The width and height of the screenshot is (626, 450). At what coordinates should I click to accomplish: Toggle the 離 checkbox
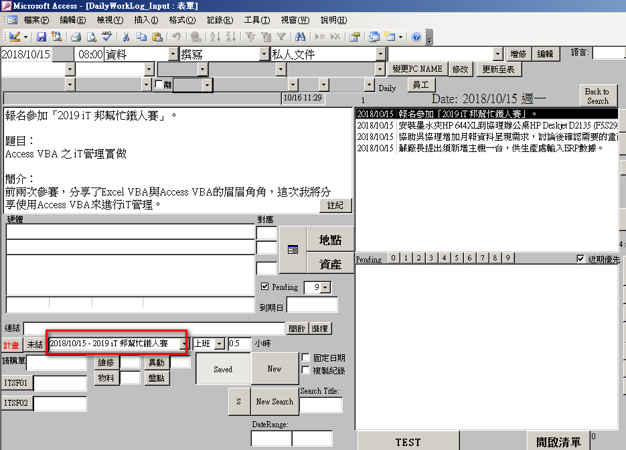pyautogui.click(x=159, y=84)
